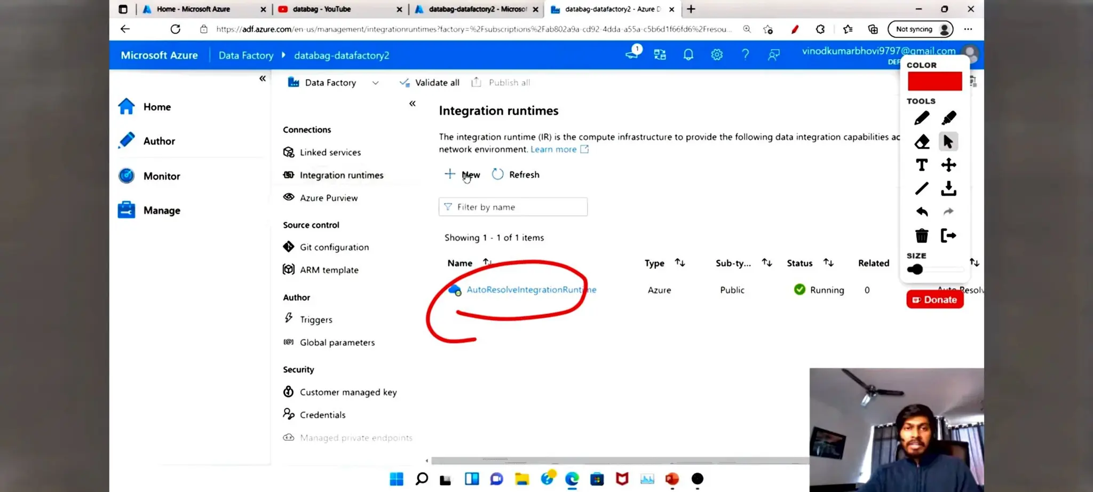This screenshot has width=1093, height=492.
Task: Open Windows Start menu
Action: pos(397,479)
